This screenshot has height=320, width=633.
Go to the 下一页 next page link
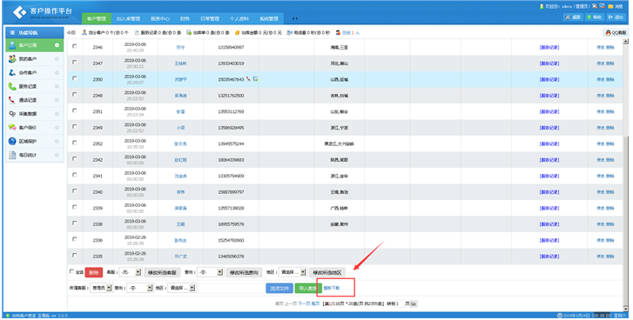[x=304, y=303]
